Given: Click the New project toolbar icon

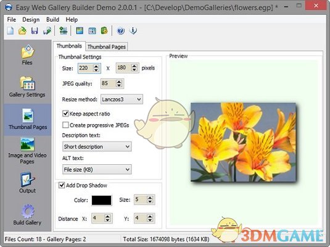Looking at the screenshot, I should click(10, 31).
